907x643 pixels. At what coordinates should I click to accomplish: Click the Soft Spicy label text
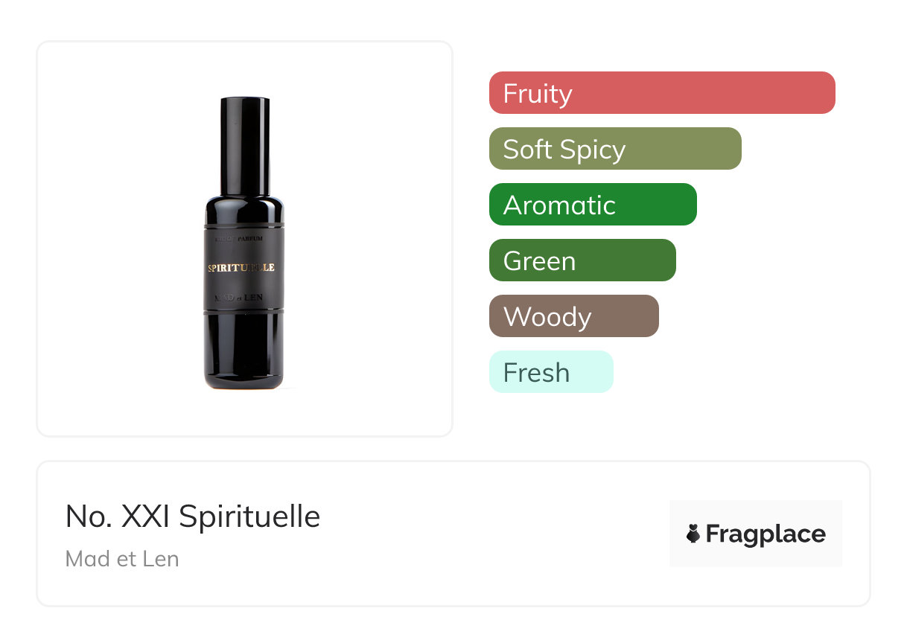564,149
